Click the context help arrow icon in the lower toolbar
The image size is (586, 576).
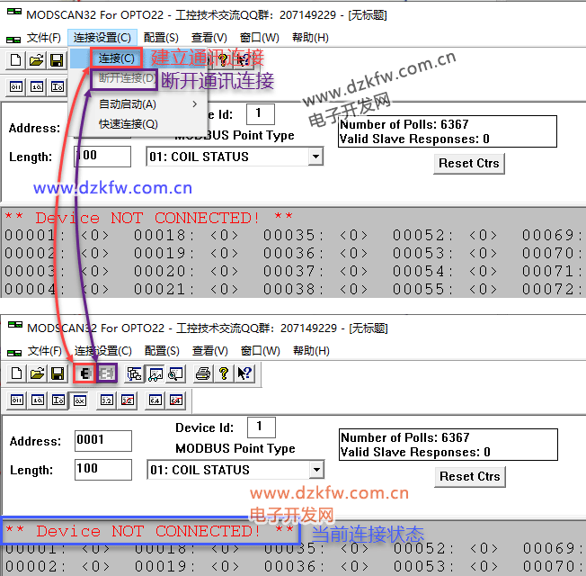(x=244, y=373)
